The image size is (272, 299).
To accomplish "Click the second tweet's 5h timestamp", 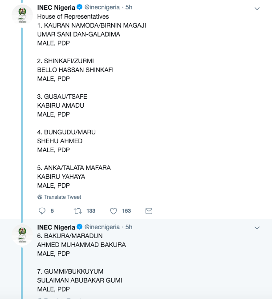I will (129, 227).
